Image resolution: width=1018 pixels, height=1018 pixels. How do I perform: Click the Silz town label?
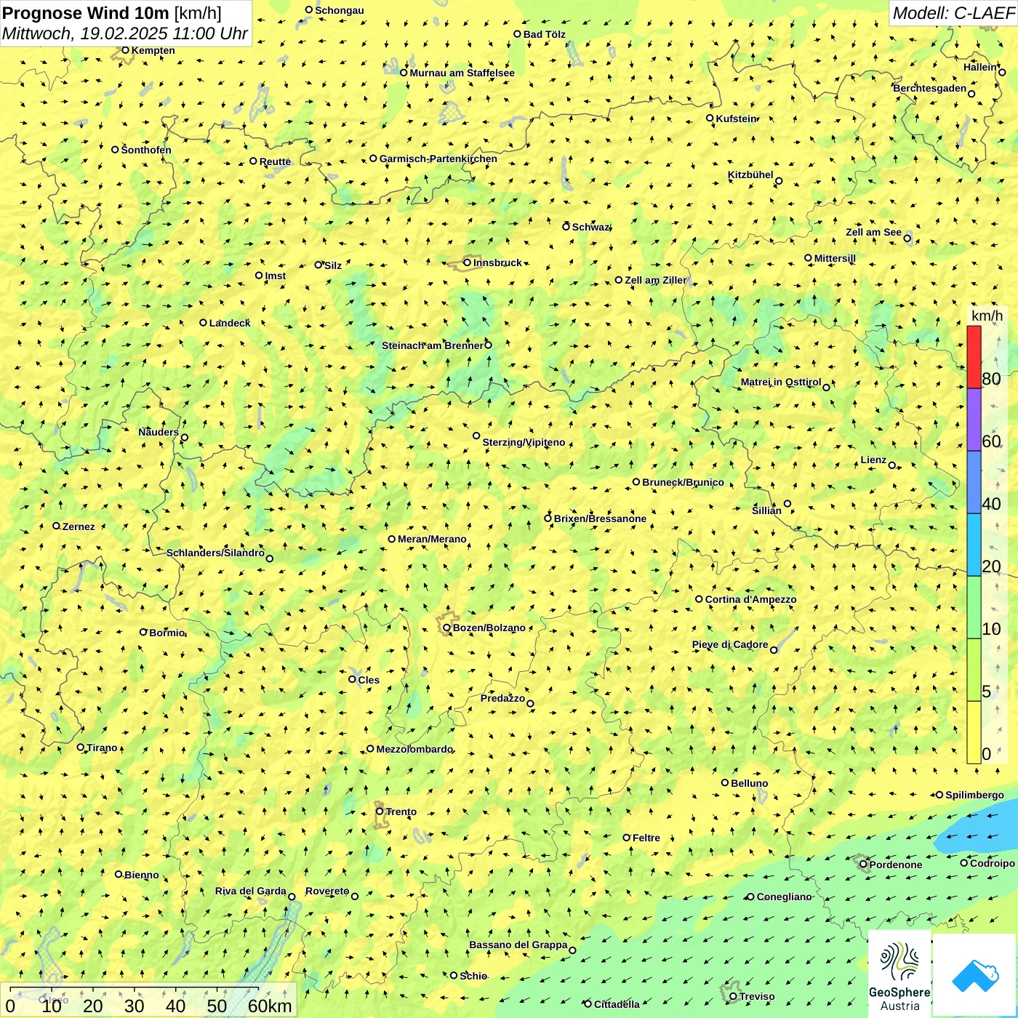333,265
